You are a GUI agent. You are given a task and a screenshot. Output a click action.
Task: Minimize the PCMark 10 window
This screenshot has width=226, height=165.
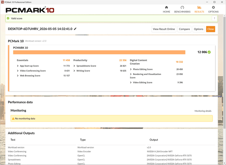(207, 2)
